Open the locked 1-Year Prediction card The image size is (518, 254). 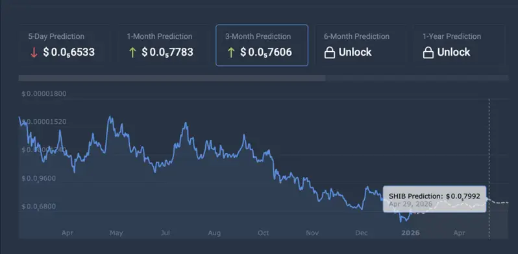[x=459, y=45]
